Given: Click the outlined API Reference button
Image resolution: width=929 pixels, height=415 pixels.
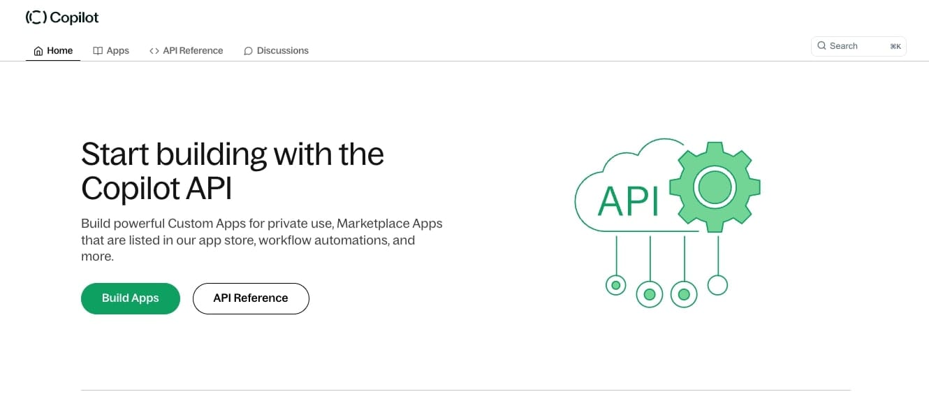Looking at the screenshot, I should pos(251,298).
